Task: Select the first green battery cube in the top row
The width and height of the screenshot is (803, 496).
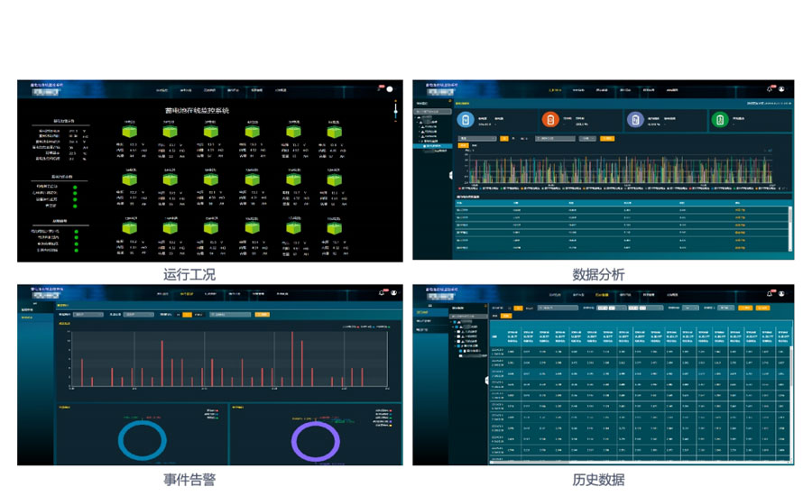Action: (x=131, y=133)
